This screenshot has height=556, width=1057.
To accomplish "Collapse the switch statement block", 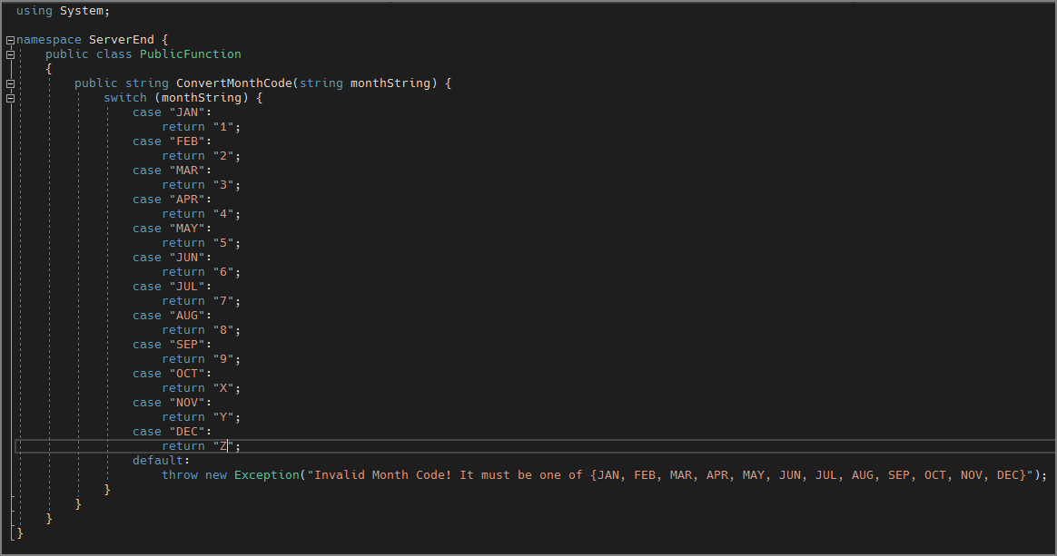I will point(9,98).
